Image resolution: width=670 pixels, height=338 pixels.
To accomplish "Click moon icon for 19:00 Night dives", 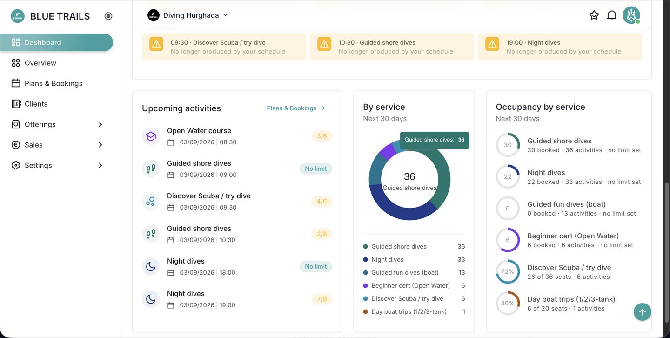I will pyautogui.click(x=151, y=299).
